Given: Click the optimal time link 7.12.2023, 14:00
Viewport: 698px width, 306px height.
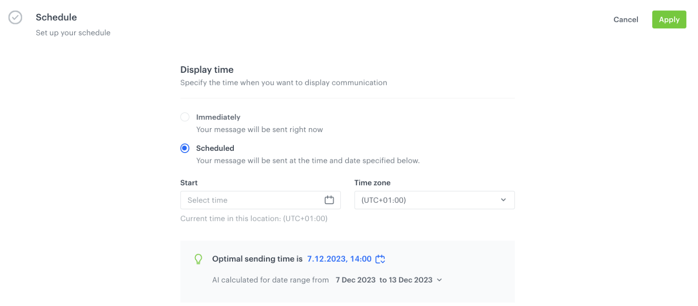Looking at the screenshot, I should pos(339,259).
